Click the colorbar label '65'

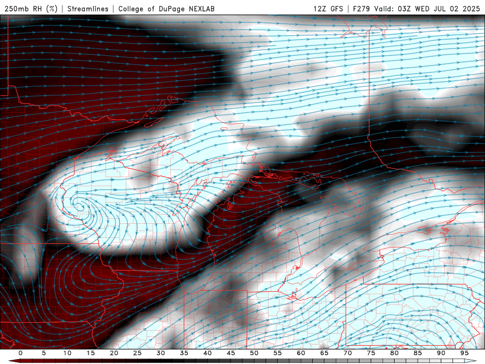point(324,353)
